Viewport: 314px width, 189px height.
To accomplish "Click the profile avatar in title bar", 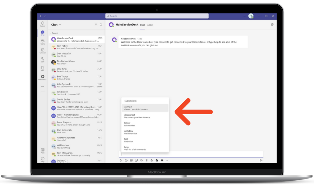I will [x=251, y=16].
